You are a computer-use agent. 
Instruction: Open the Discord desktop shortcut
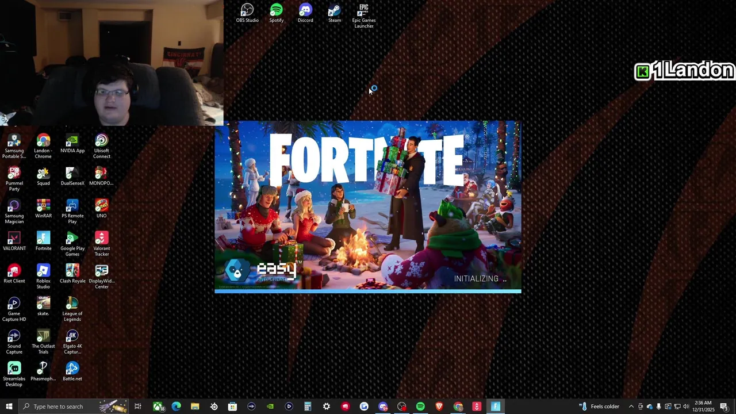point(305,13)
